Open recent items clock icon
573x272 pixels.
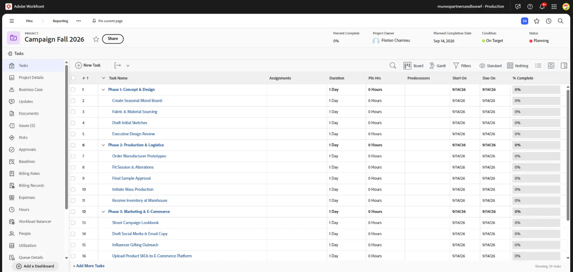(x=549, y=21)
